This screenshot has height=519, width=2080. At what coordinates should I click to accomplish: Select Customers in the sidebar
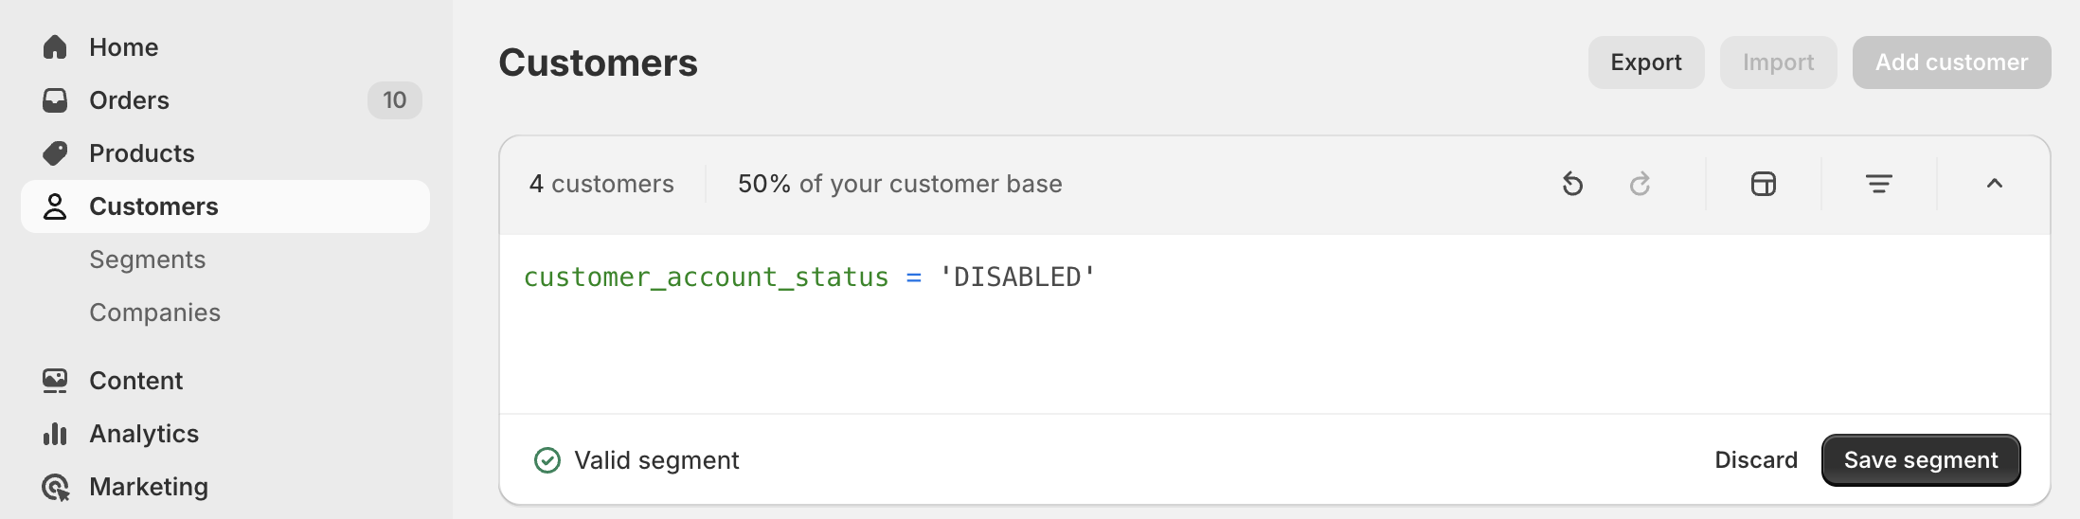225,206
